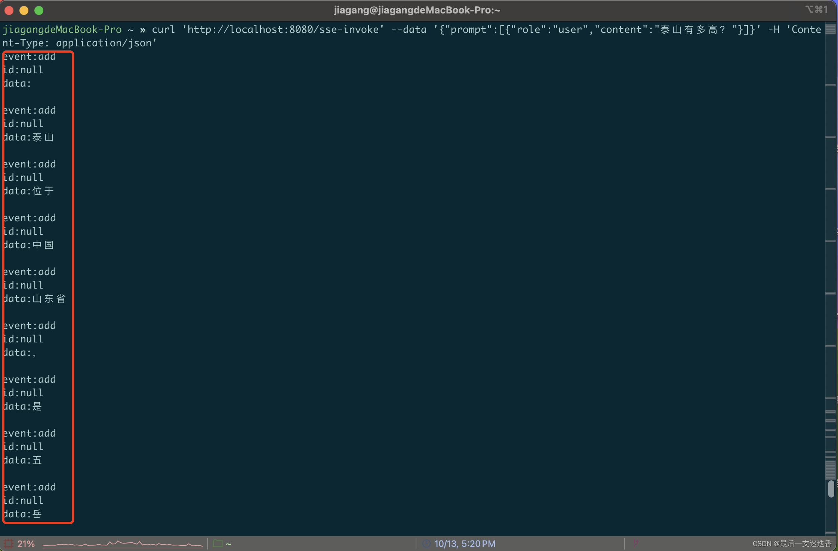Click the green zoom window button
This screenshot has width=838, height=551.
[x=39, y=10]
